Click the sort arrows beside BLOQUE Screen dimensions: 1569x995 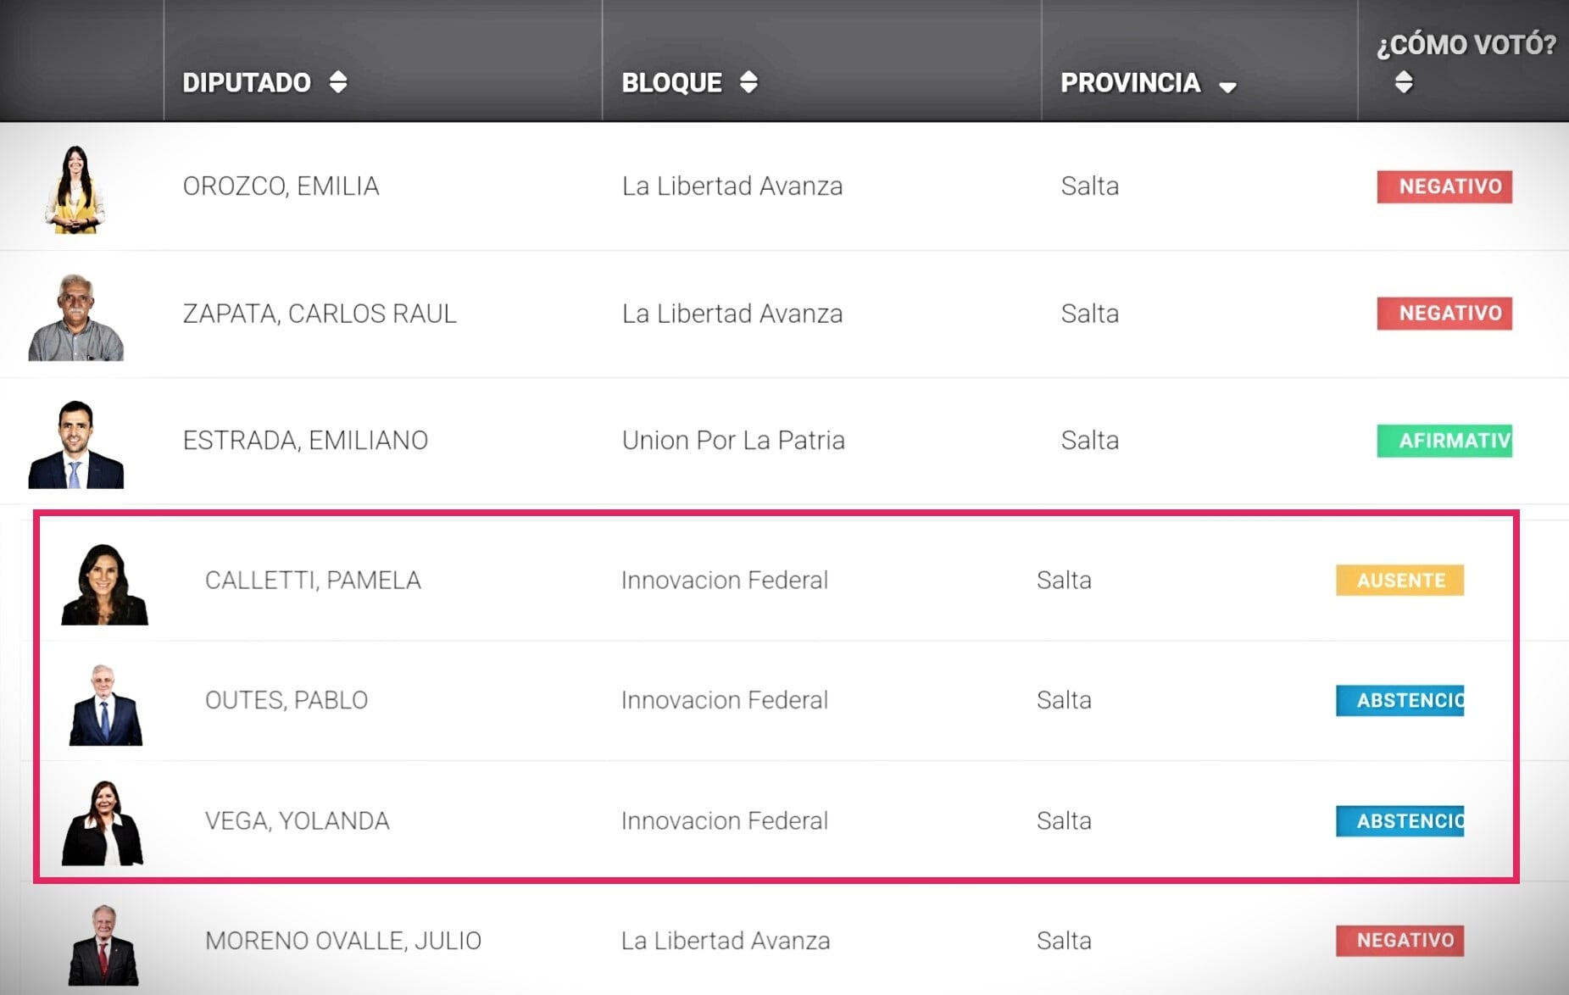[x=748, y=82]
